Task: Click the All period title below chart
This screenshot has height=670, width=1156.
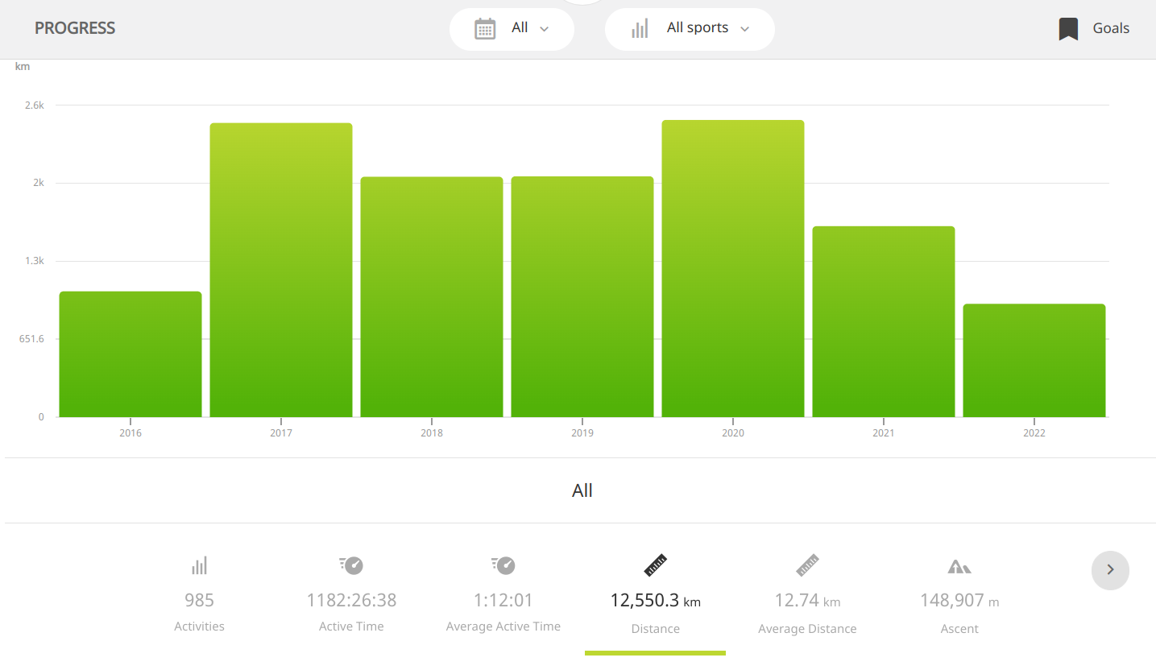Action: 582,490
